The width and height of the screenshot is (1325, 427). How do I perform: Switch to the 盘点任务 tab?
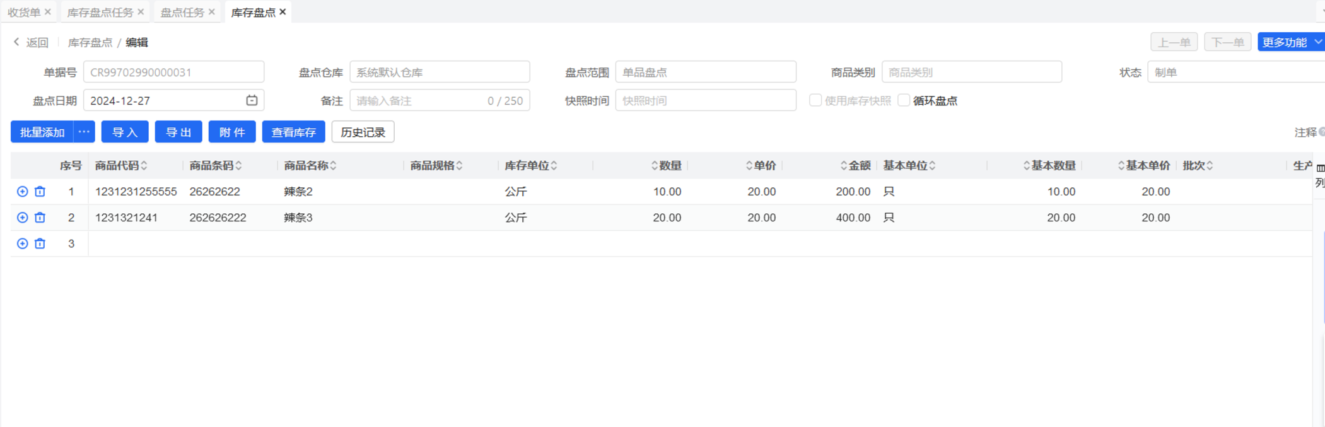182,12
